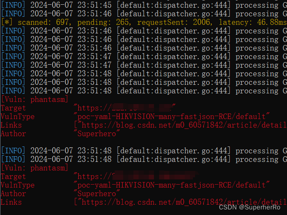
Task: Click the last "Links" field label
Action: [11, 202]
